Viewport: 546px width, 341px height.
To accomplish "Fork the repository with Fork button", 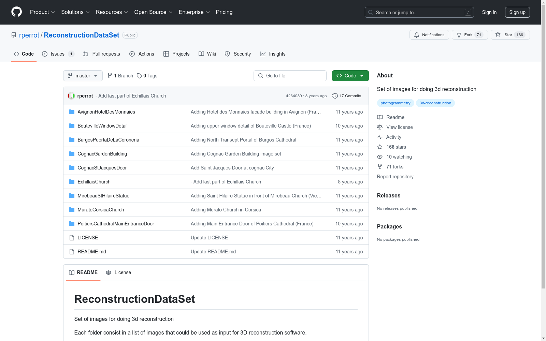I will [470, 35].
